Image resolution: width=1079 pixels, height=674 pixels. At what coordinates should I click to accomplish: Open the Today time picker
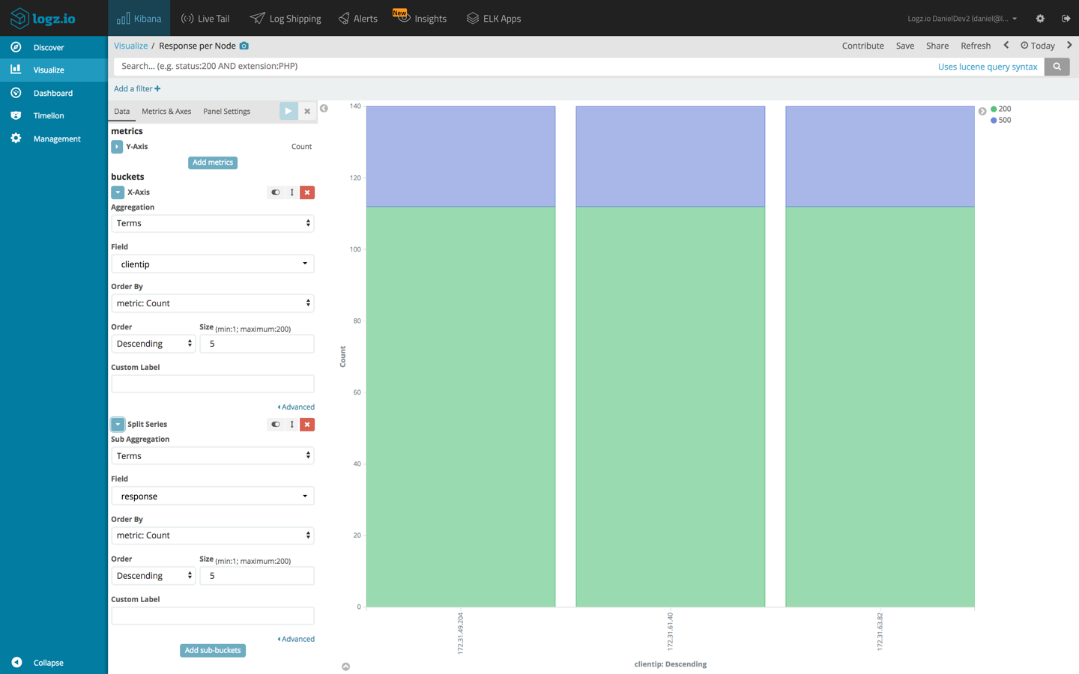1038,46
